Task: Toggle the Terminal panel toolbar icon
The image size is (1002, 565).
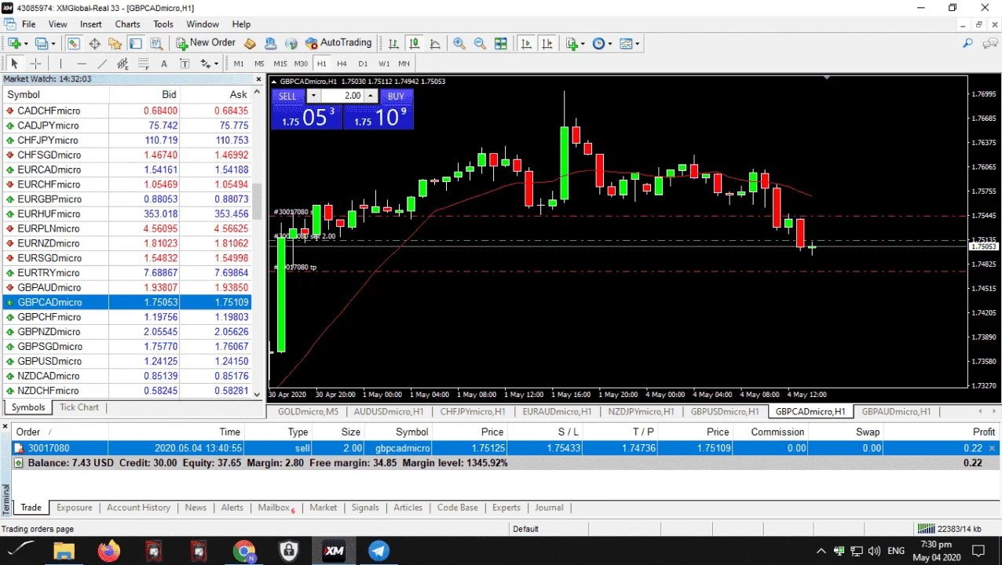Action: [135, 43]
